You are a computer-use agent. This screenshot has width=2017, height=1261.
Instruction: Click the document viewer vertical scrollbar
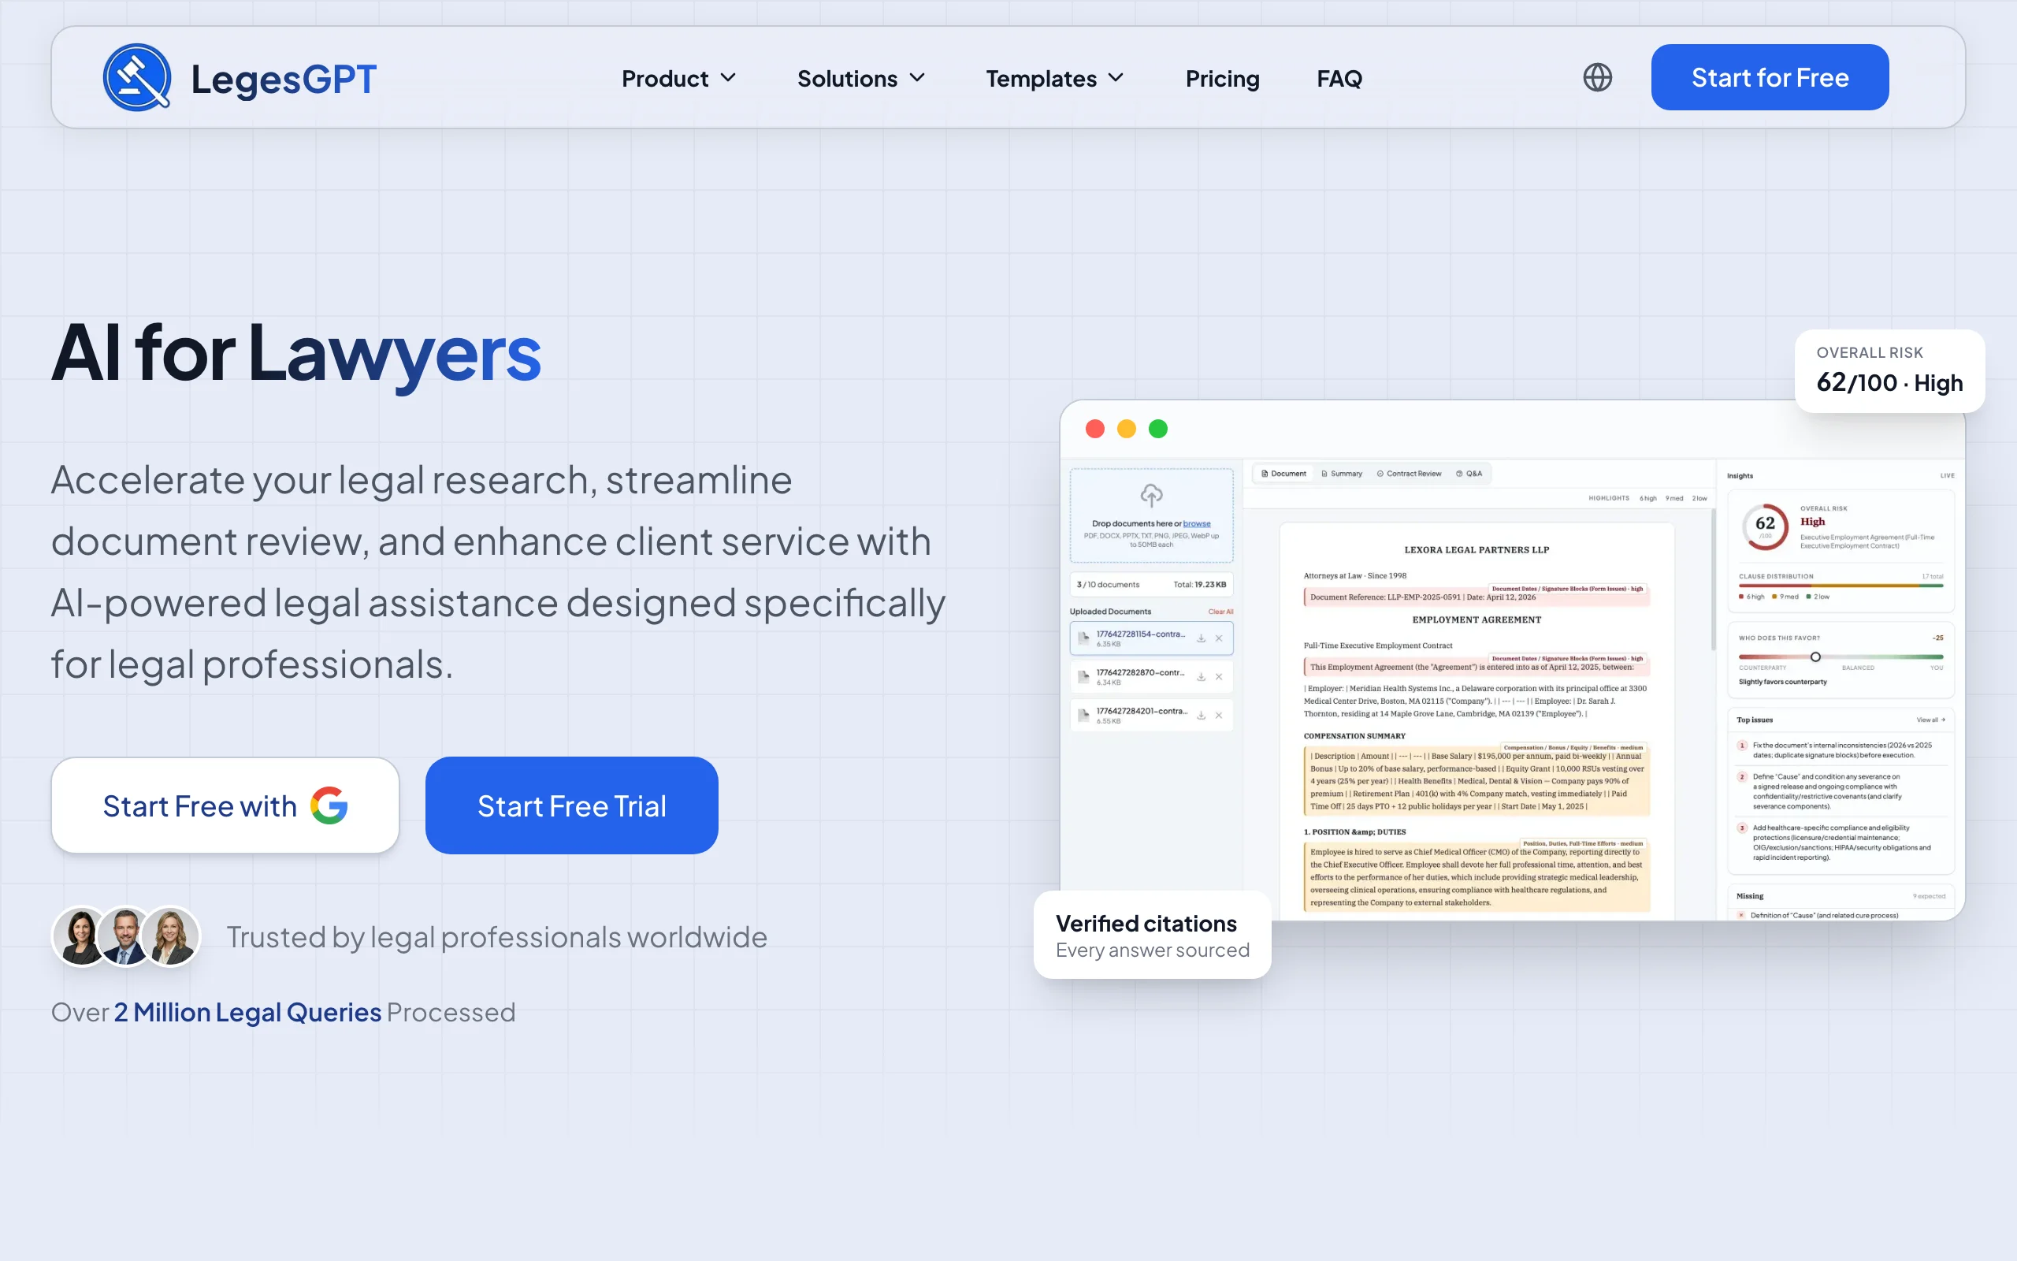[x=1713, y=579]
